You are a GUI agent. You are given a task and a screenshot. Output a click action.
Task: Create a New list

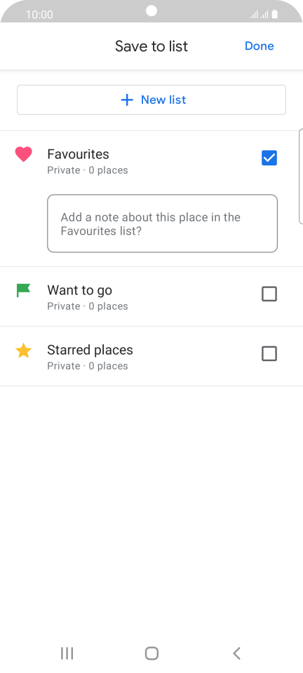(x=151, y=100)
